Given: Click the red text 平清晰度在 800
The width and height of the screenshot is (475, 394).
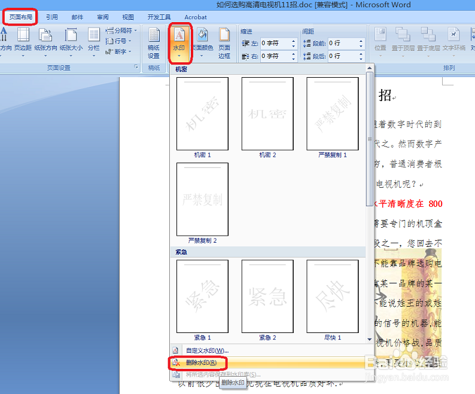Looking at the screenshot, I should [x=410, y=203].
